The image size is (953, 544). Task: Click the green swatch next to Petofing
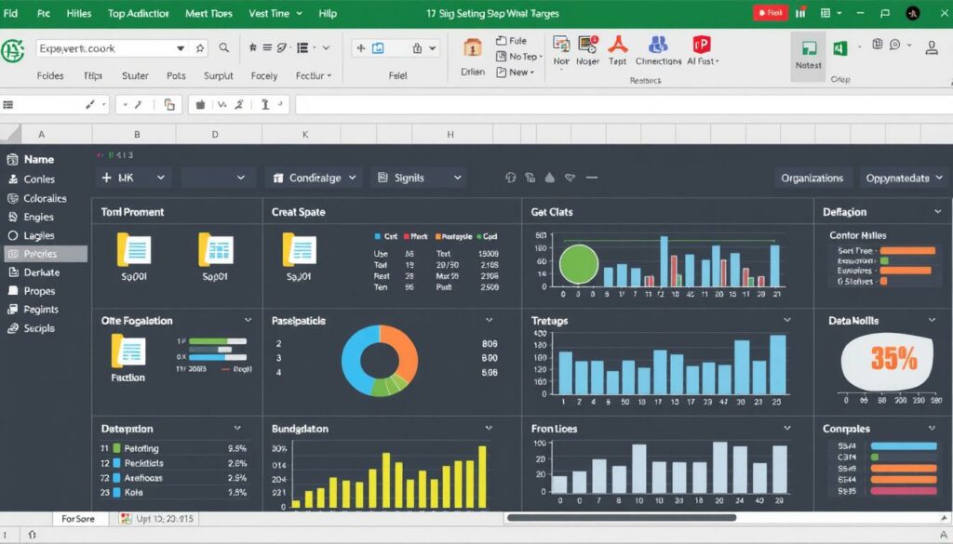click(x=116, y=448)
